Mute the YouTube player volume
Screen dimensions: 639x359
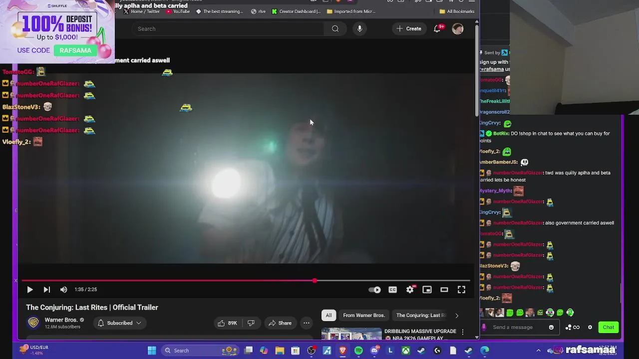(x=63, y=289)
